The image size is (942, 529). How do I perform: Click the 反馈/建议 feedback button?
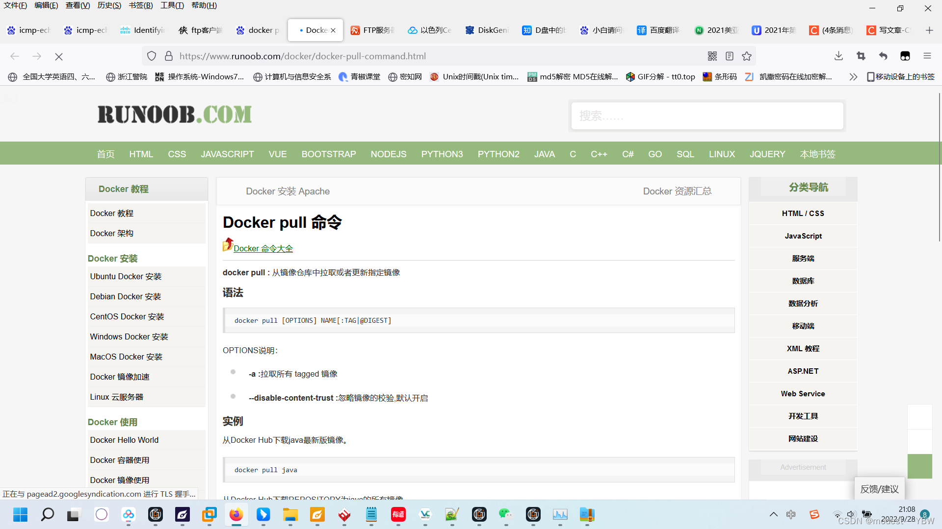879,489
